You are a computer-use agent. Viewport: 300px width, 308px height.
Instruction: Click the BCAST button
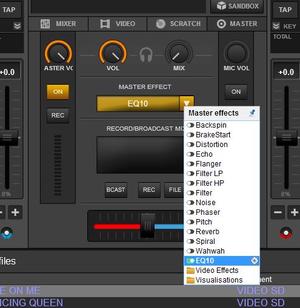[x=116, y=190]
